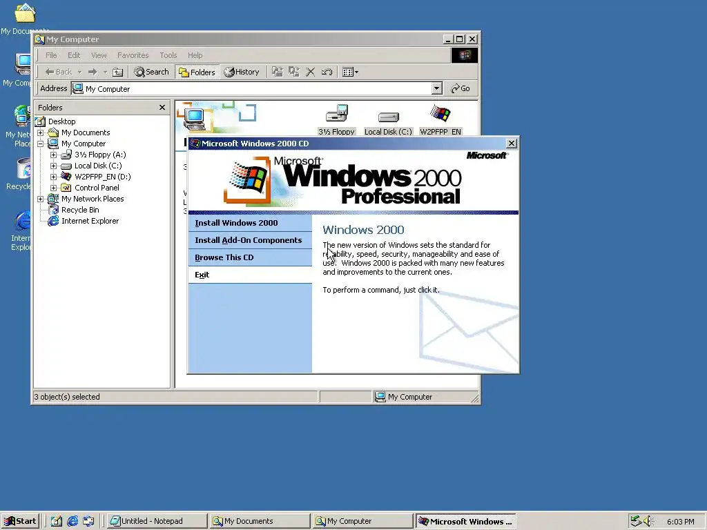Click Back arrow in My Computer toolbar
The image size is (707, 530).
point(58,72)
